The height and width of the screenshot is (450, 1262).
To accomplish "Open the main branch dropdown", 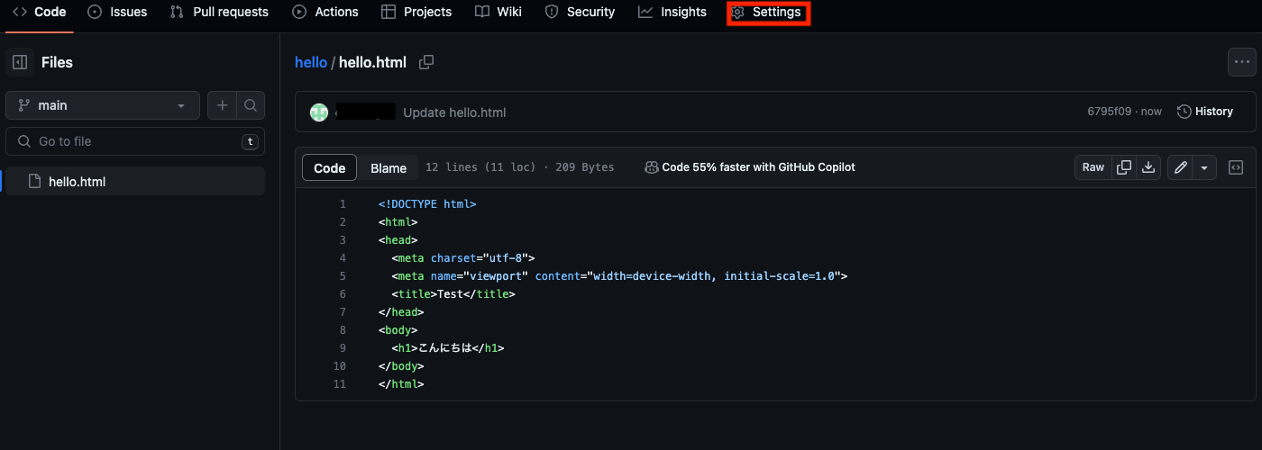I will click(103, 105).
